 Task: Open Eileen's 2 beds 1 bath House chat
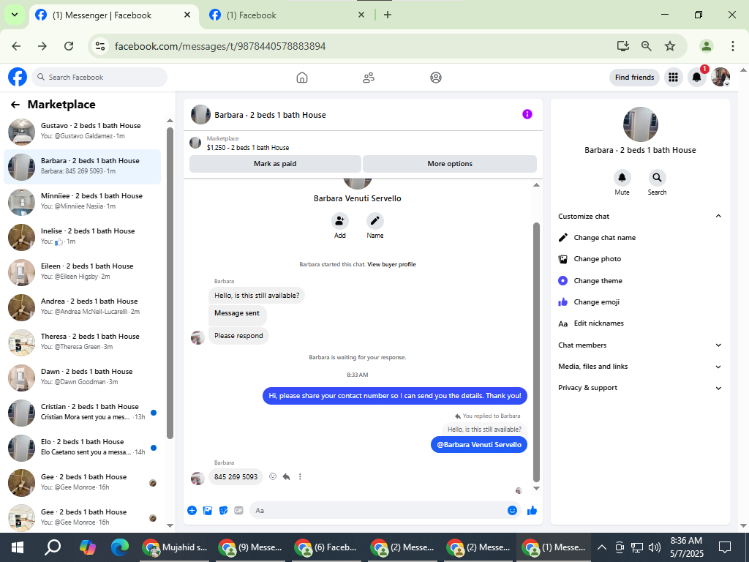(x=82, y=272)
